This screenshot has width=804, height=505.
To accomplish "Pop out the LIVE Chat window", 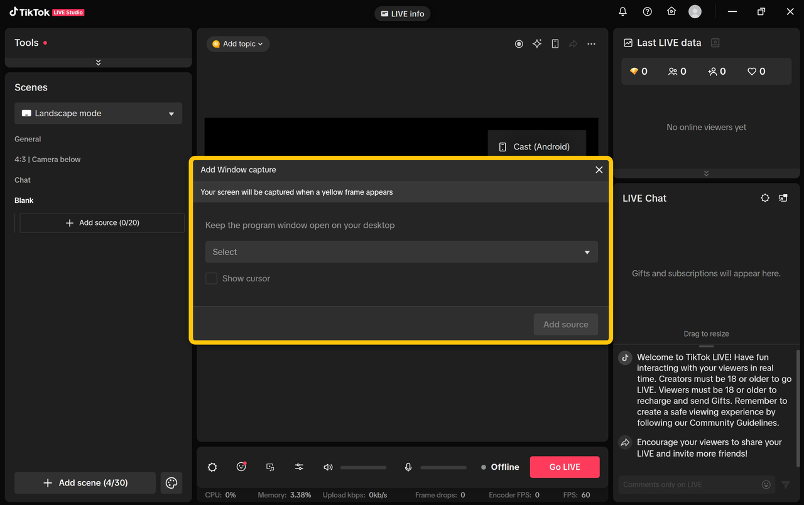I will point(783,198).
